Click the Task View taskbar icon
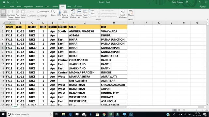209x117 pixels. 56,114
